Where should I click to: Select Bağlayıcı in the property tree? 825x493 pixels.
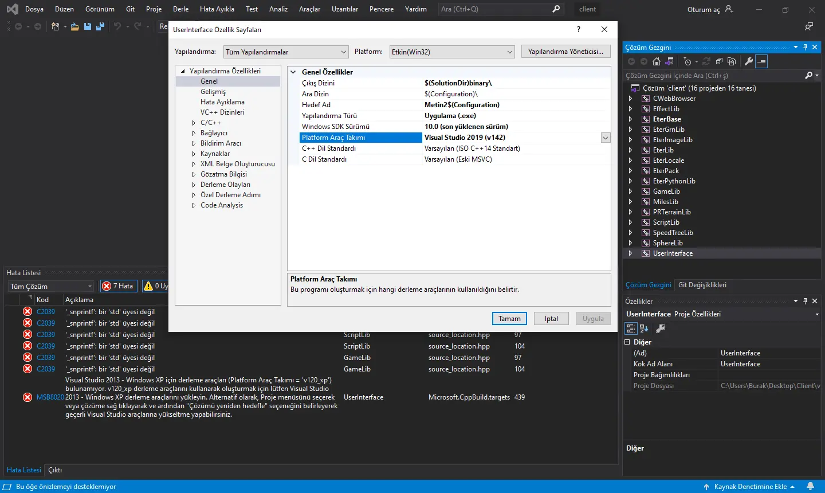[214, 133]
